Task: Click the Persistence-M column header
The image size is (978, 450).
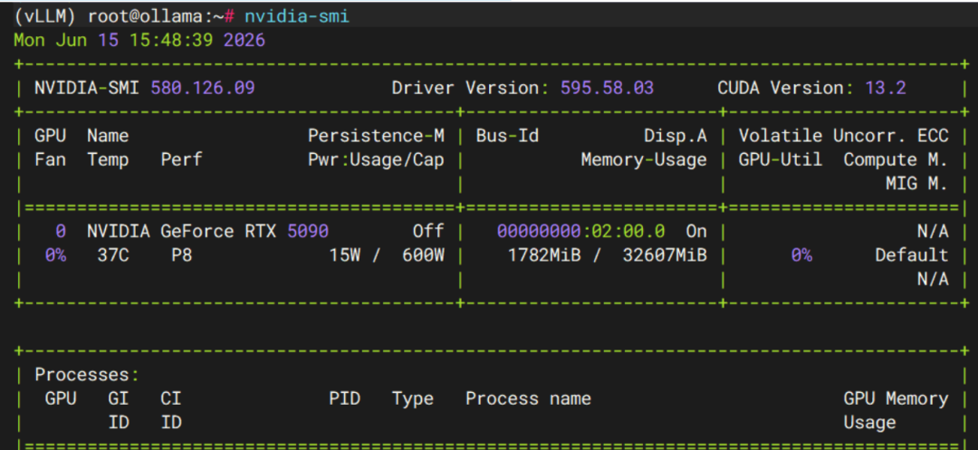Action: (376, 136)
